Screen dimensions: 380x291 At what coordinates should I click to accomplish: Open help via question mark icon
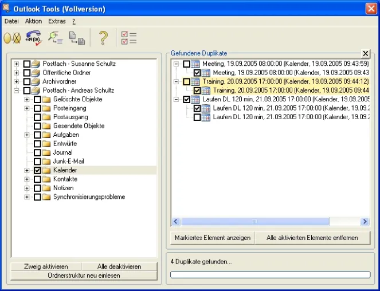coord(103,38)
